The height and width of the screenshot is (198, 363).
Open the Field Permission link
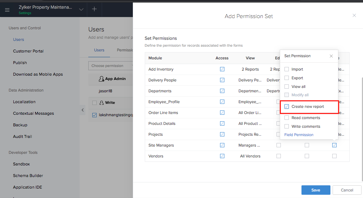299,135
